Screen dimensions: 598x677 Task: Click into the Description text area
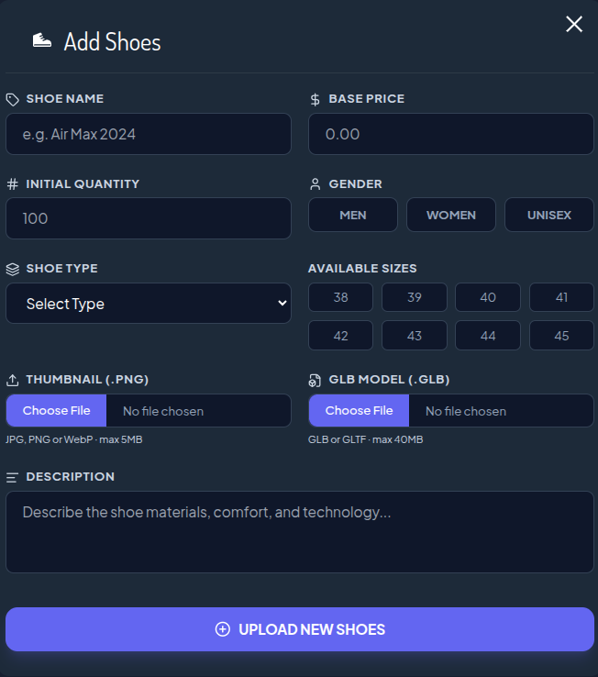point(300,532)
